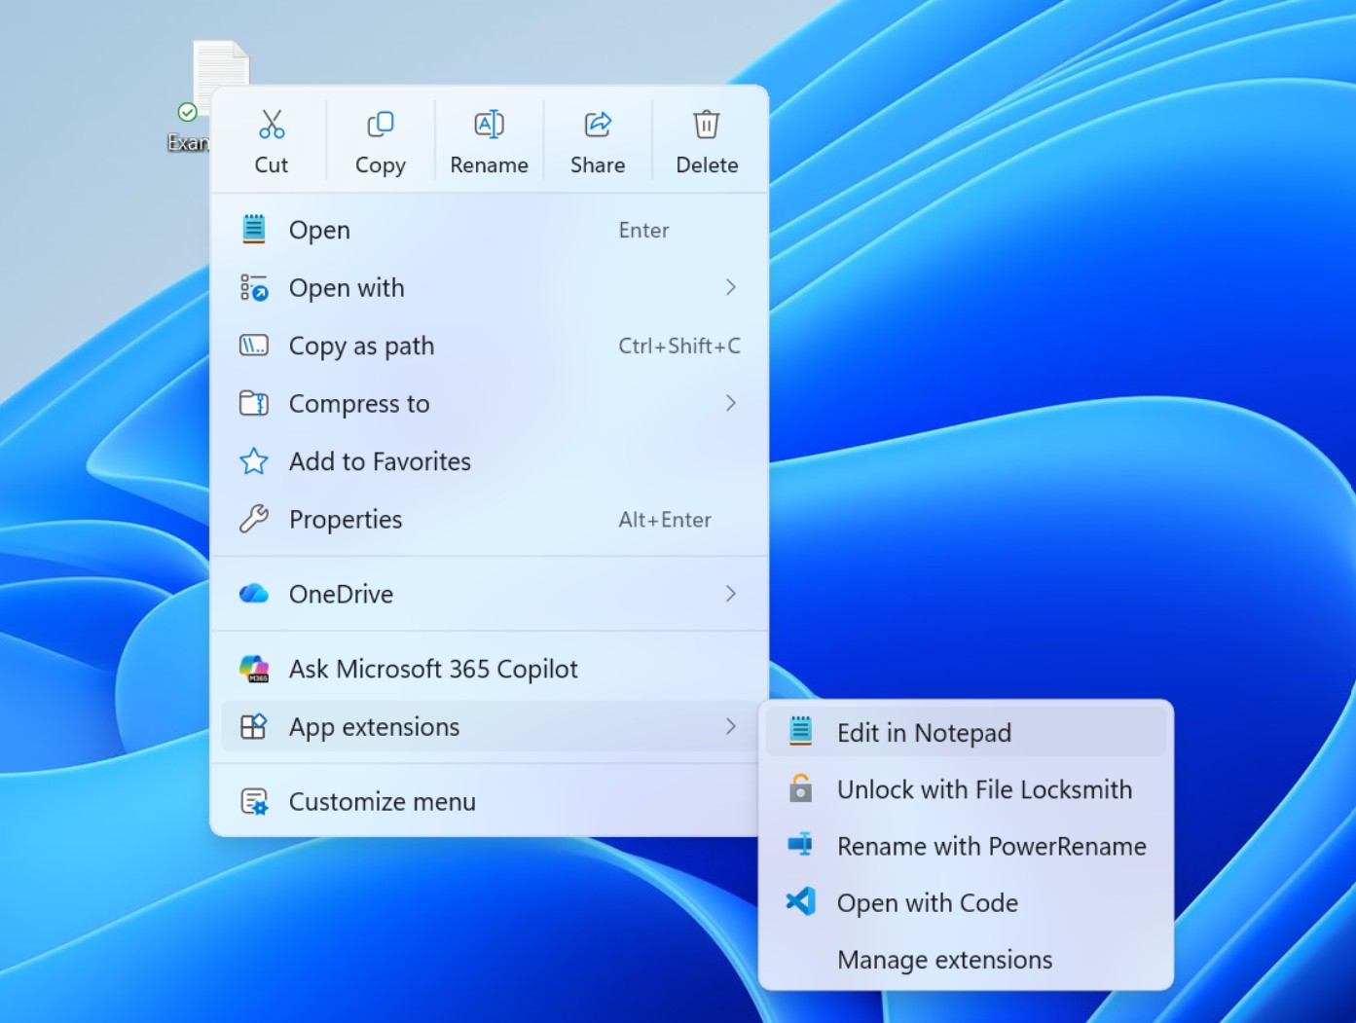Click the green sync checkmark on the desktop file
Screen dimensions: 1356x1023
click(188, 112)
